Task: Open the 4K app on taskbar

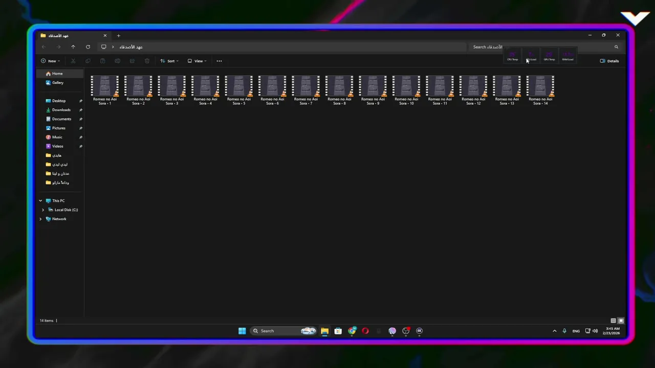Action: pos(420,331)
